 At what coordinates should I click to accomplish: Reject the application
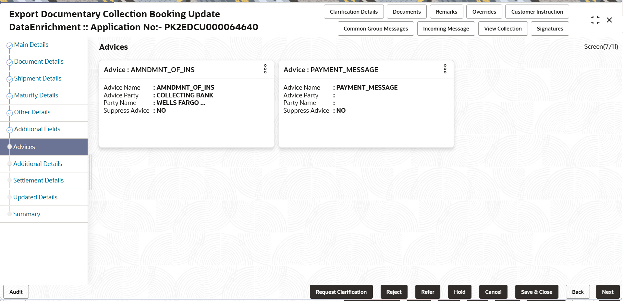(394, 292)
